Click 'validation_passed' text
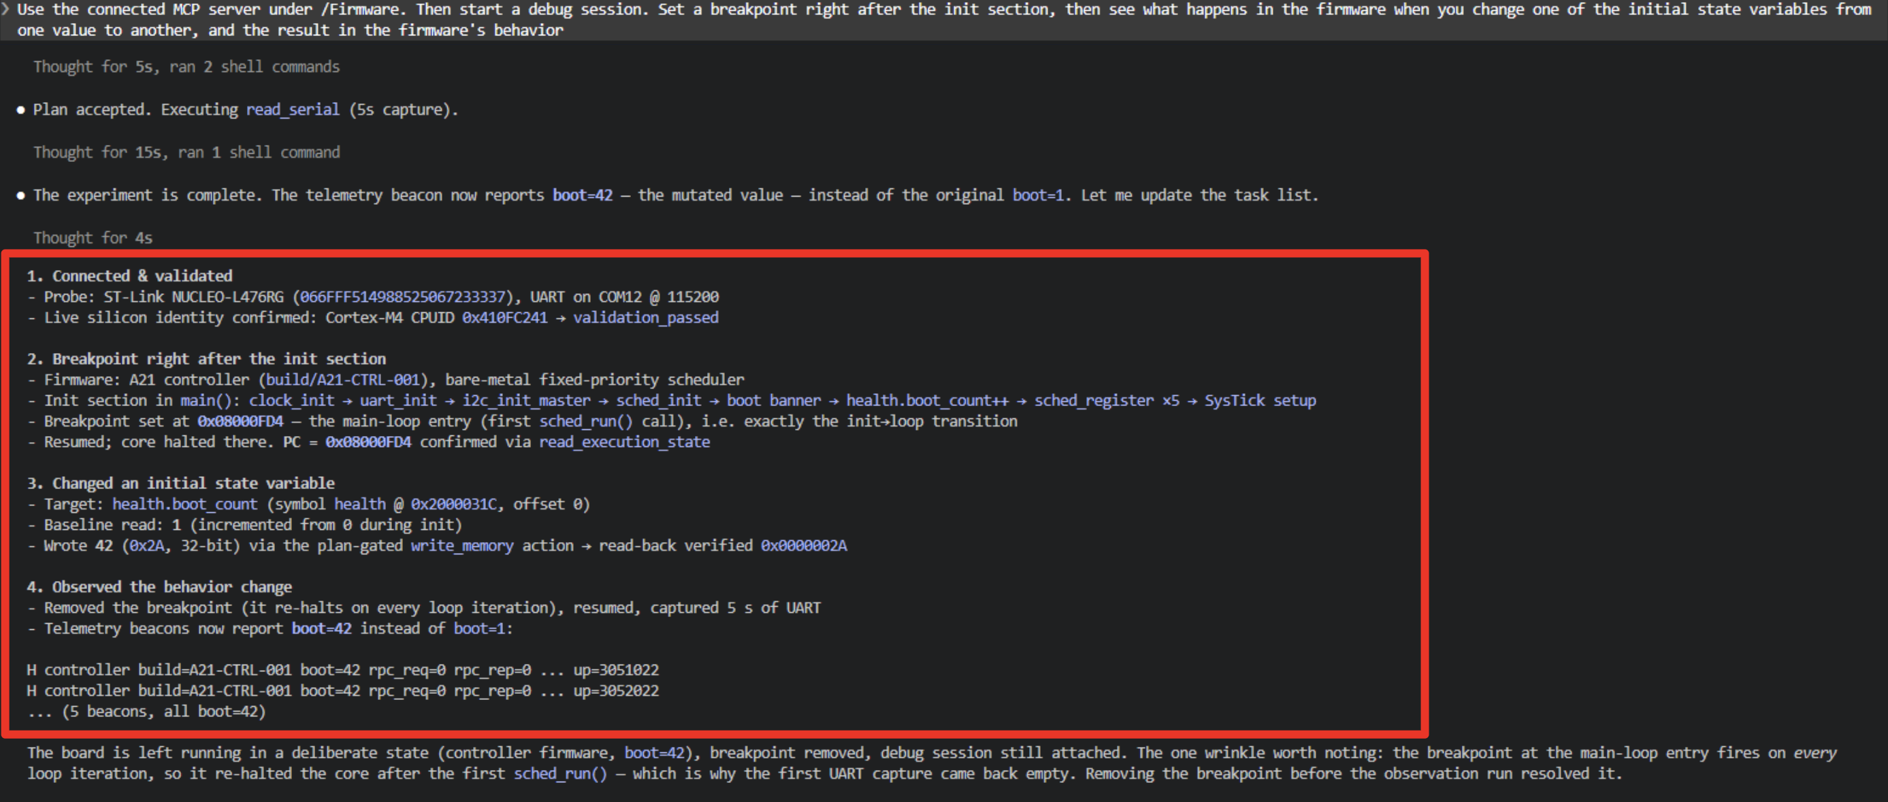The width and height of the screenshot is (1888, 802). (x=646, y=318)
